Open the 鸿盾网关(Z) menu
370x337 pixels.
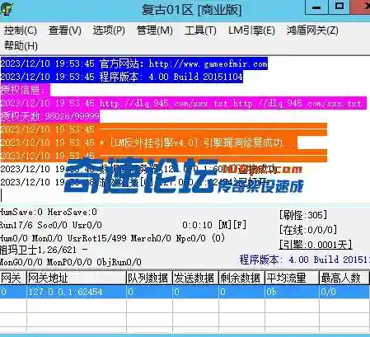coord(312,30)
